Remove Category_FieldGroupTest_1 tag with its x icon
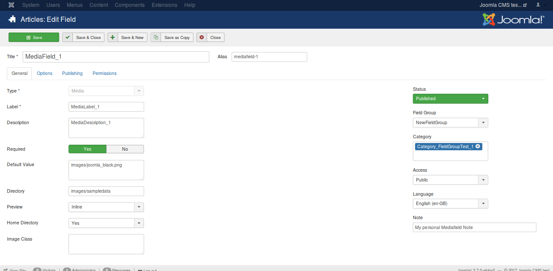The image size is (553, 271). (x=478, y=146)
